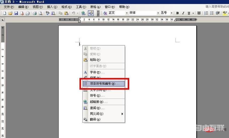The height and width of the screenshot is (138, 229).
Task: Choose 粘贴 in the context menu
Action: tap(95, 60)
